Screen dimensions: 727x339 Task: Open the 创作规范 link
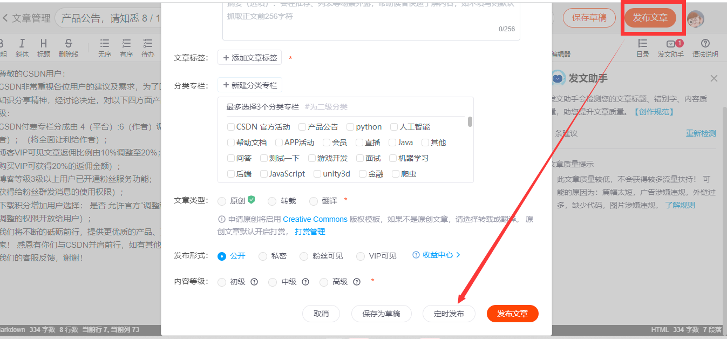click(x=654, y=112)
